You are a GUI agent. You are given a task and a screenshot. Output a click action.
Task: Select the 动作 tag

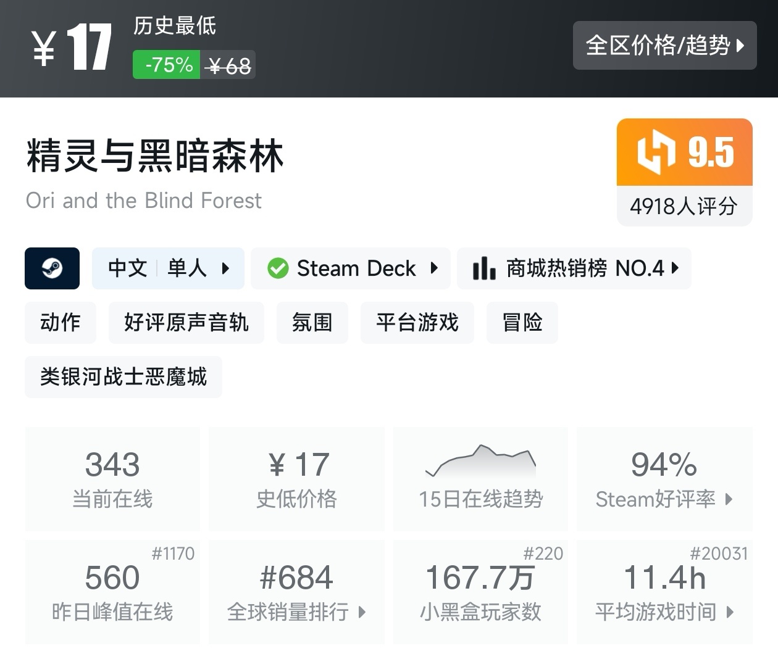(61, 322)
